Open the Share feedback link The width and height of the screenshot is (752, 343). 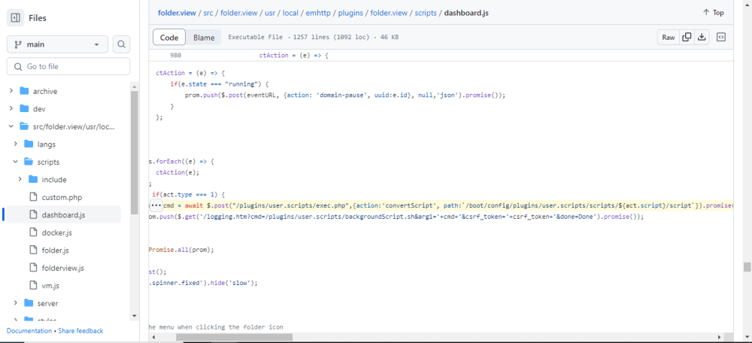pyautogui.click(x=80, y=331)
